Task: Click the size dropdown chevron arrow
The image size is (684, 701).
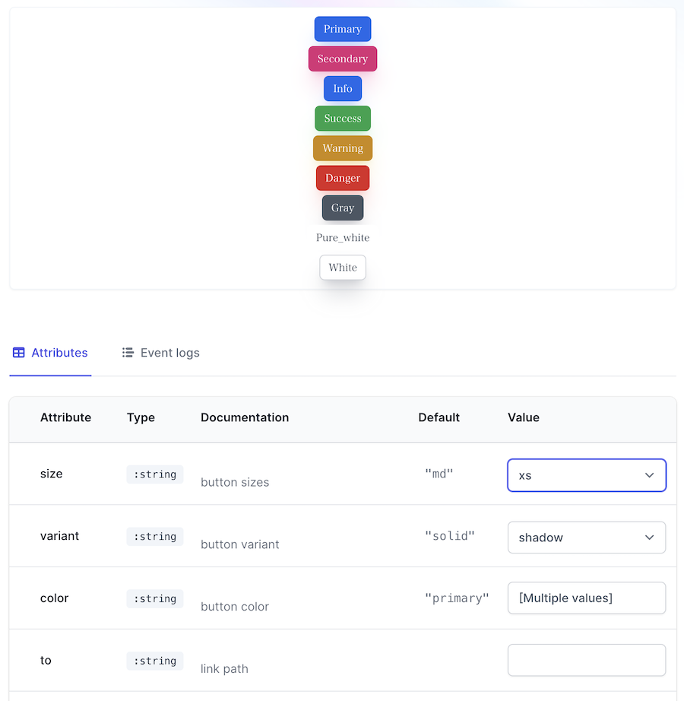Action: [x=649, y=475]
